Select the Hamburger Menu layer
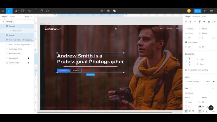 click(17, 49)
